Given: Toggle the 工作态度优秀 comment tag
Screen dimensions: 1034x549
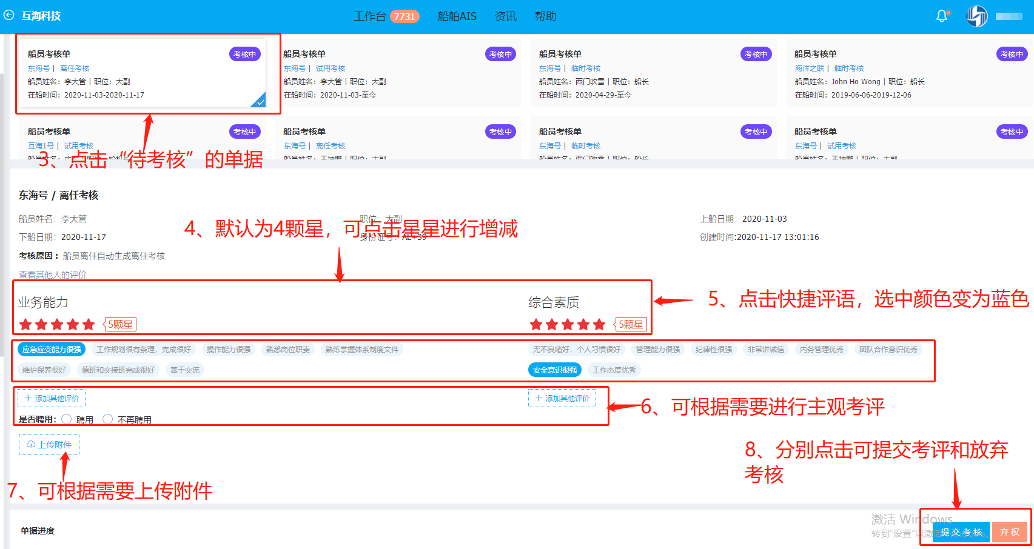Looking at the screenshot, I should [614, 370].
